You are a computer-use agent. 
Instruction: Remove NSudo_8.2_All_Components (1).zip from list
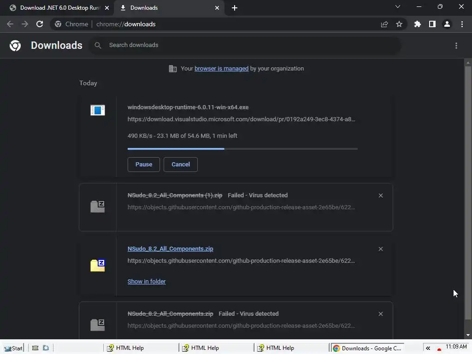click(381, 195)
